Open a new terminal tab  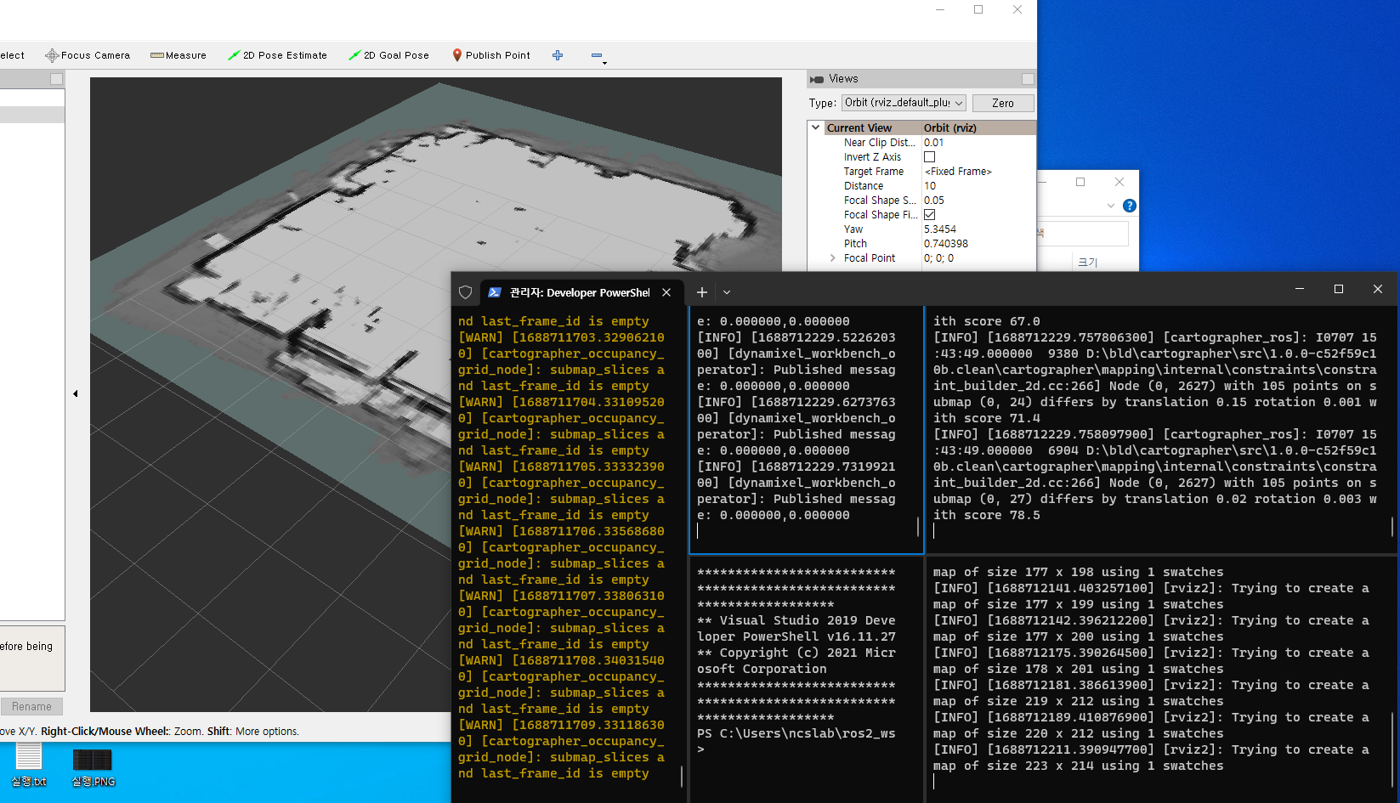(x=701, y=292)
